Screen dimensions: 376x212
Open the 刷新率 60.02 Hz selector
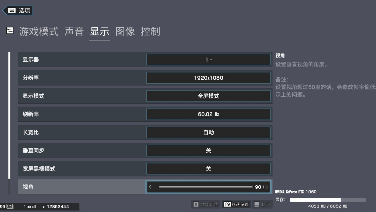coord(208,114)
